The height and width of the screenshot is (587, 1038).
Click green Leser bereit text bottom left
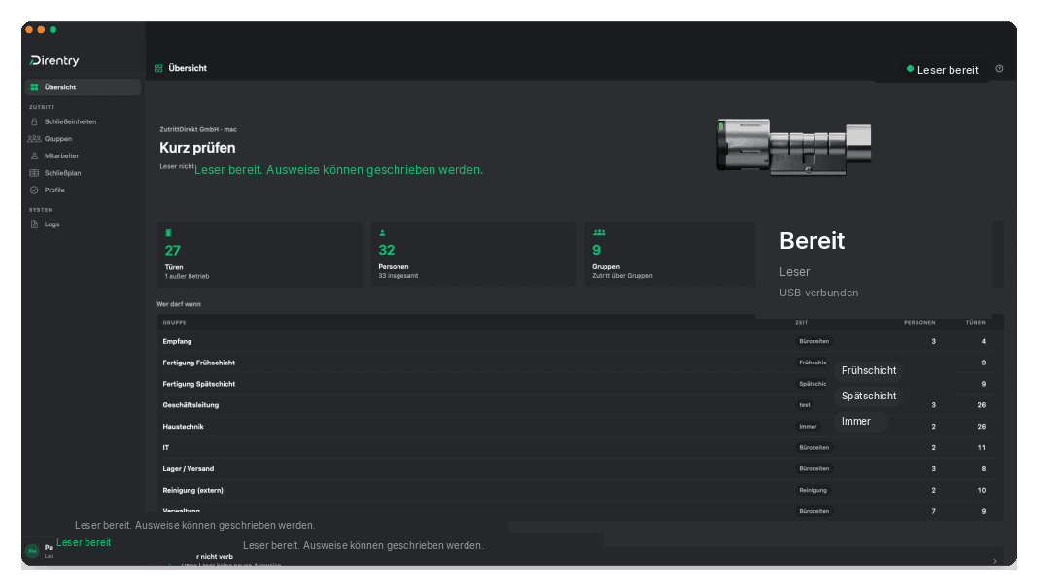[x=84, y=542]
